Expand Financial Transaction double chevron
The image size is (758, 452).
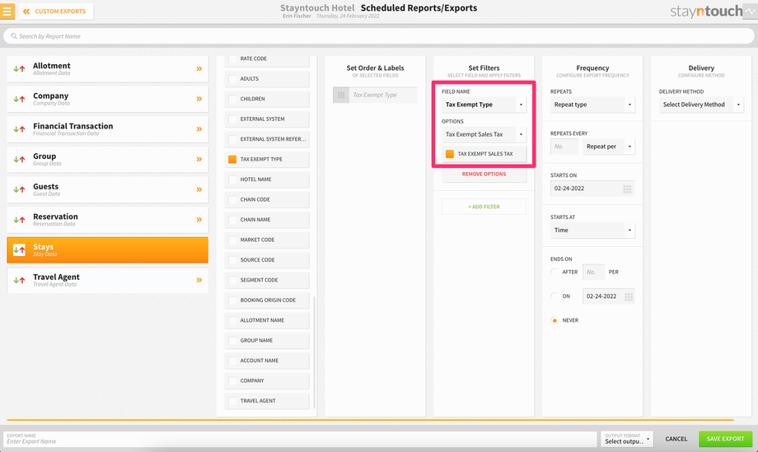(x=199, y=129)
